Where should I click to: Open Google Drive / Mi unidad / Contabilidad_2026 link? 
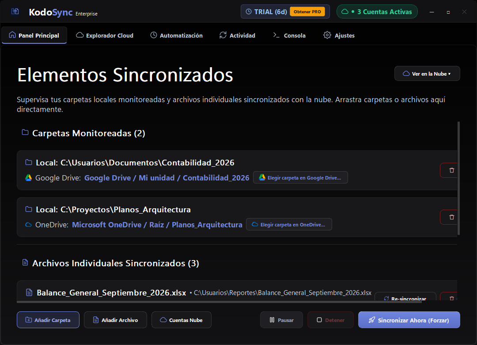[x=167, y=178]
